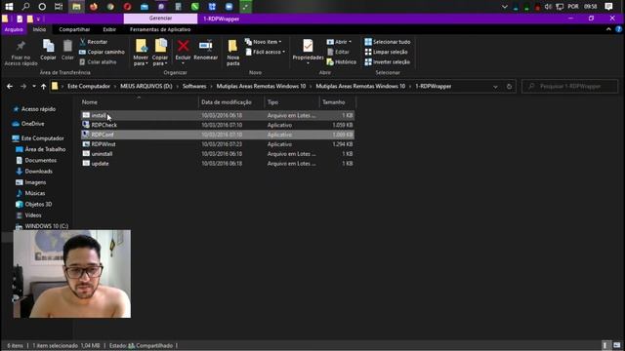The width and height of the screenshot is (625, 351).
Task: Click Este Computador in address bar
Action: pos(89,87)
